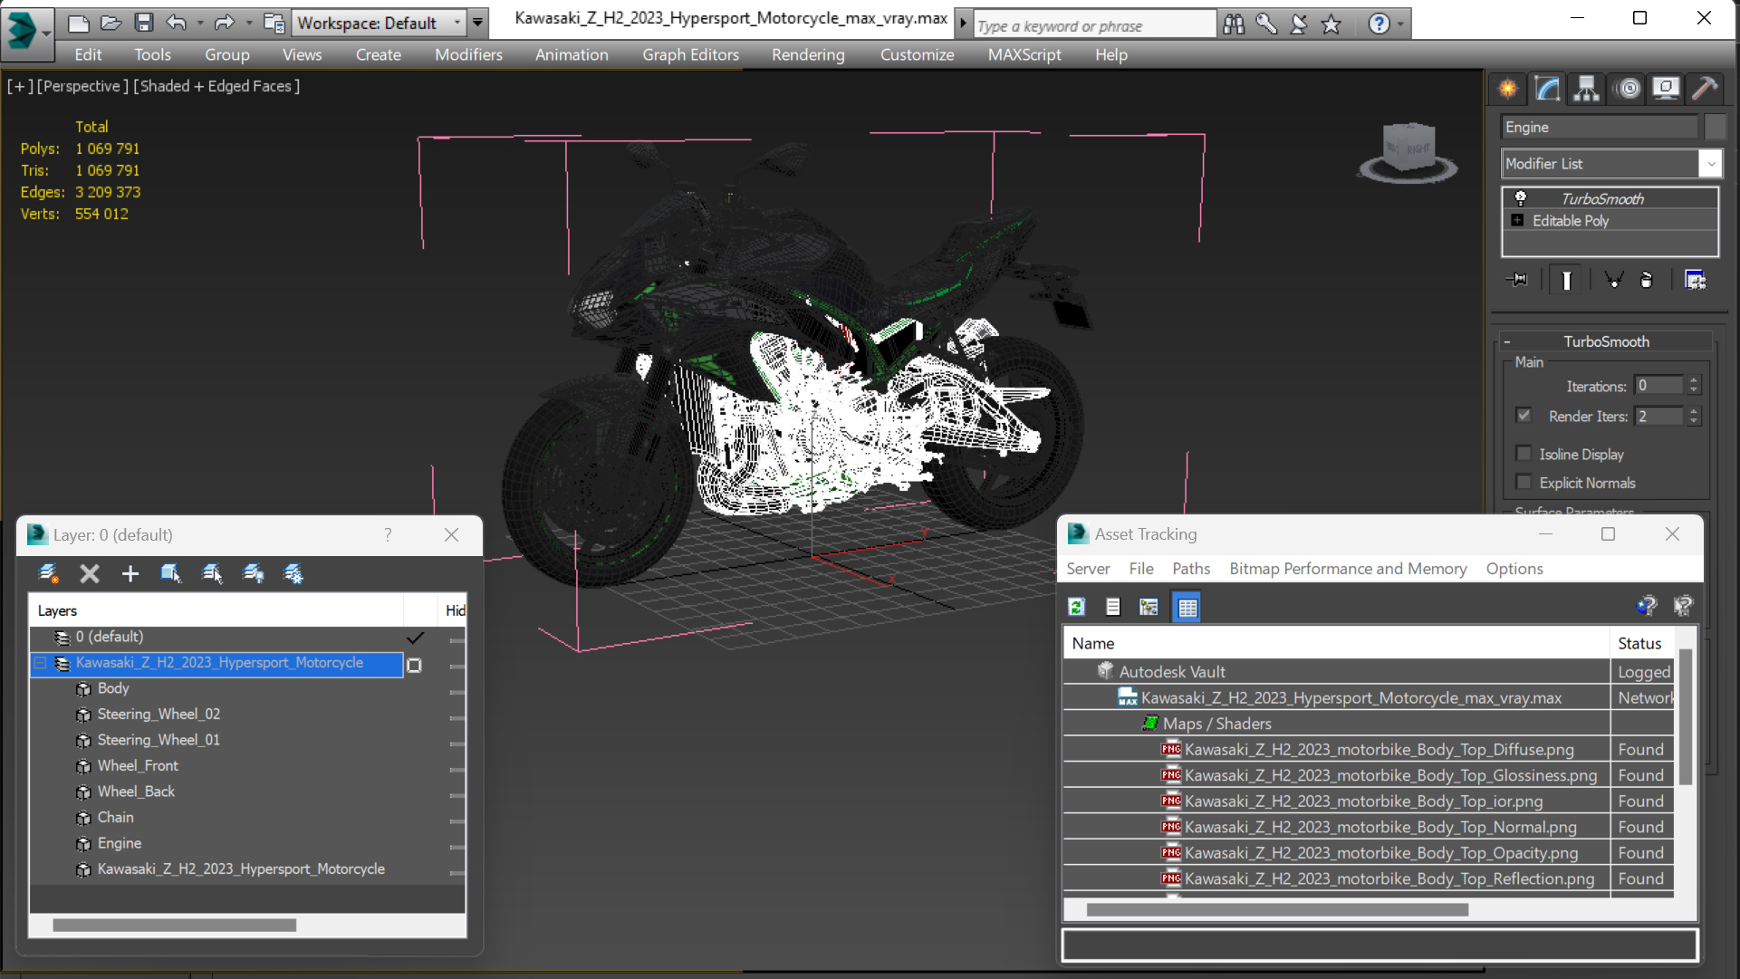The image size is (1740, 979).
Task: Toggle the Render Iters checkbox
Action: (x=1524, y=416)
